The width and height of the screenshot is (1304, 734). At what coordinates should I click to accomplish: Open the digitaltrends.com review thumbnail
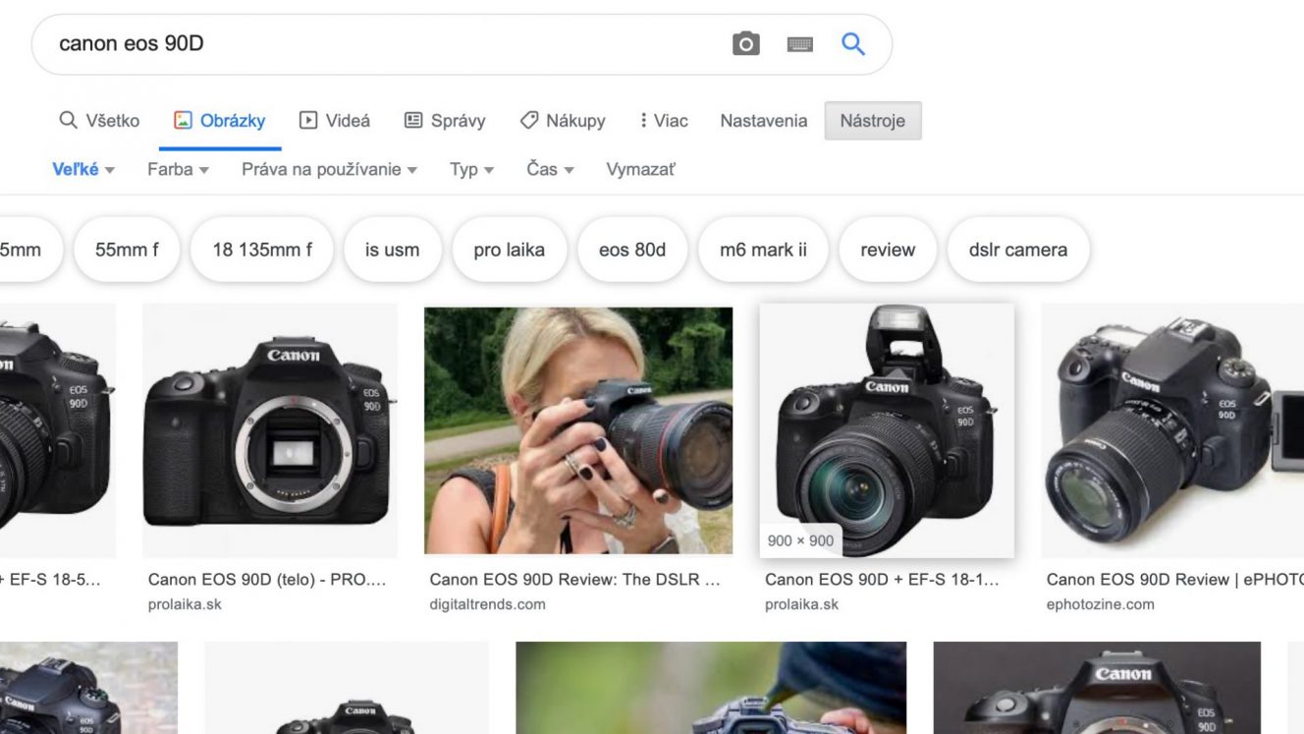(578, 430)
